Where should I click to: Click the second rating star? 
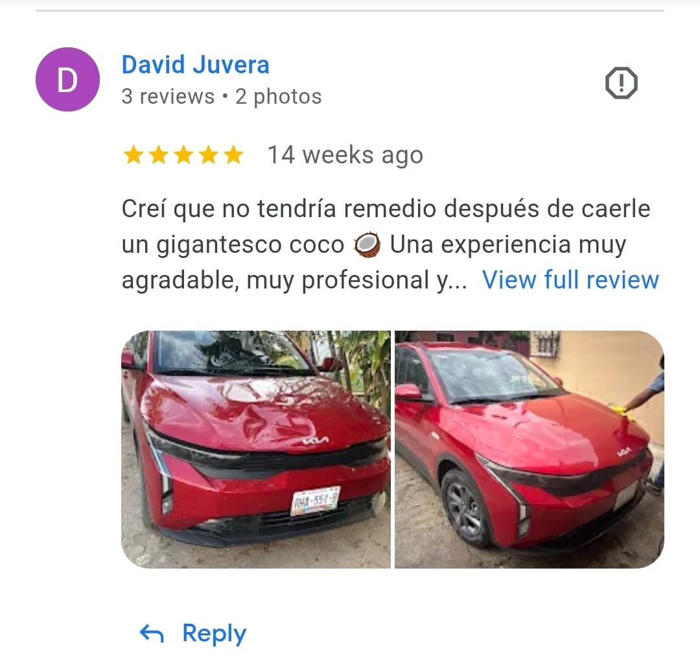click(158, 156)
